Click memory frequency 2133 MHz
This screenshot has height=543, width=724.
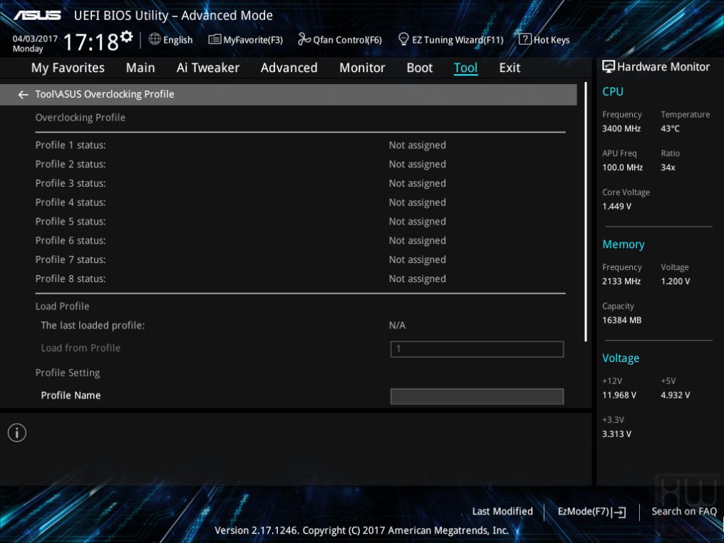pyautogui.click(x=621, y=281)
